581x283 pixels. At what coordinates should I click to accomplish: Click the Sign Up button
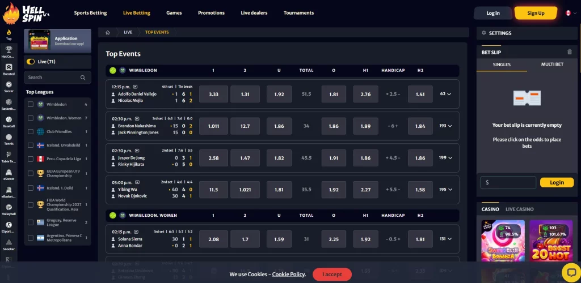tap(536, 13)
